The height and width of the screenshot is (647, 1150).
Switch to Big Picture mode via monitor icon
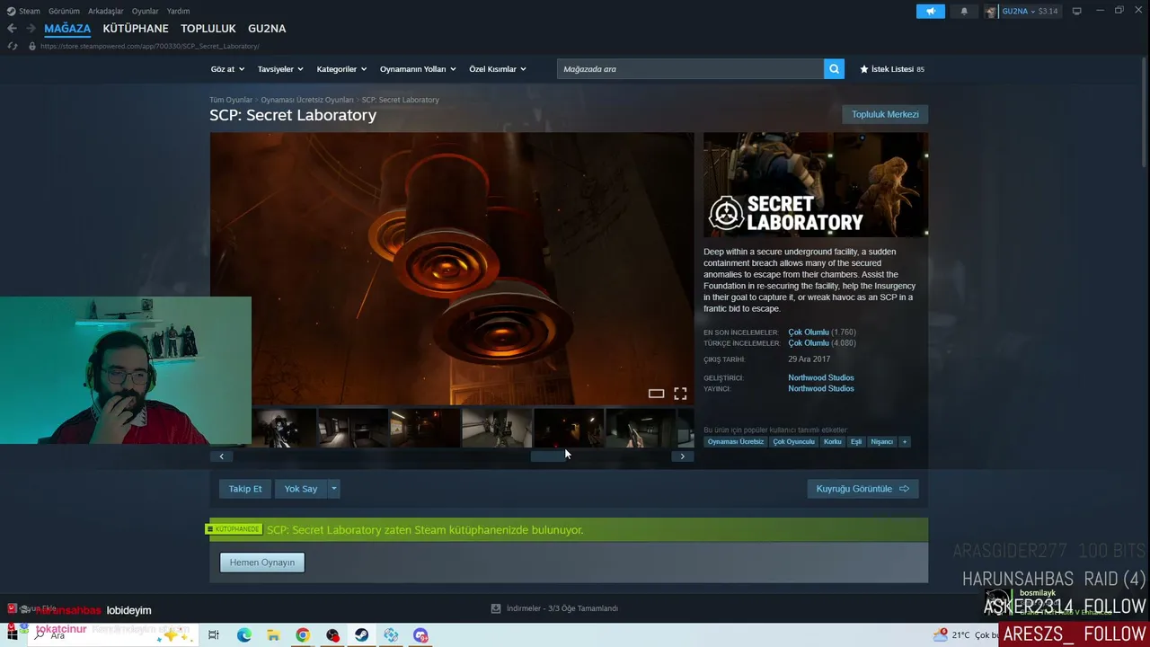pos(1076,11)
